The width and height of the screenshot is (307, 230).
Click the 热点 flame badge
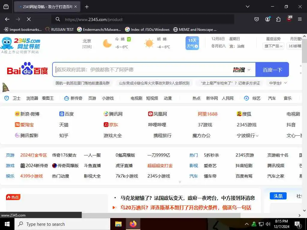click(x=13, y=197)
